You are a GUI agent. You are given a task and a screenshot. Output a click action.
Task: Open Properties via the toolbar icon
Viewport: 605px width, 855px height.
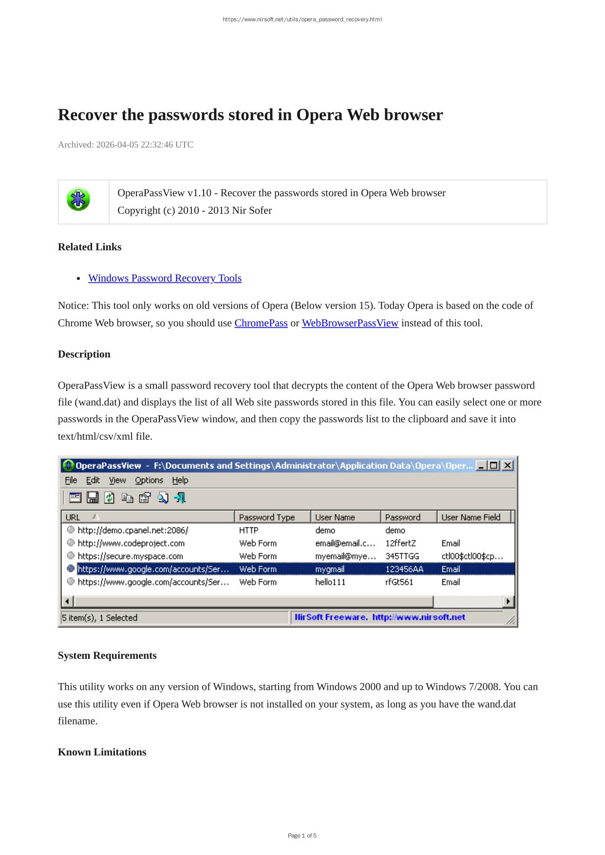145,497
